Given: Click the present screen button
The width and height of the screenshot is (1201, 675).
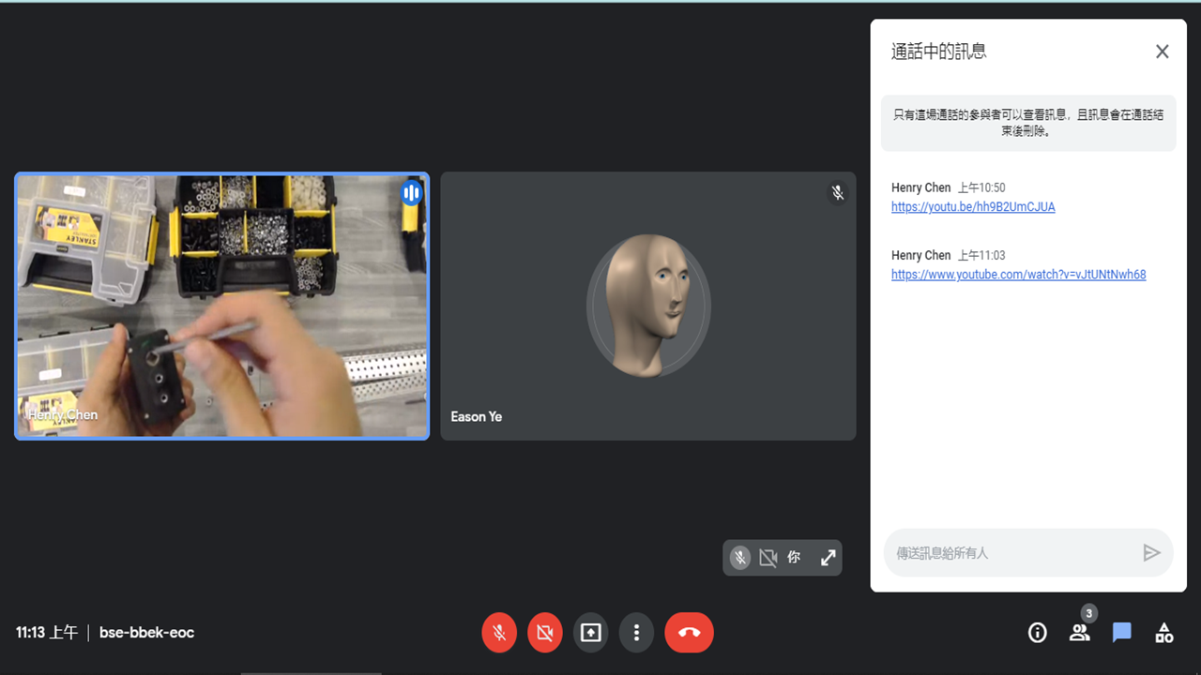Looking at the screenshot, I should 590,633.
